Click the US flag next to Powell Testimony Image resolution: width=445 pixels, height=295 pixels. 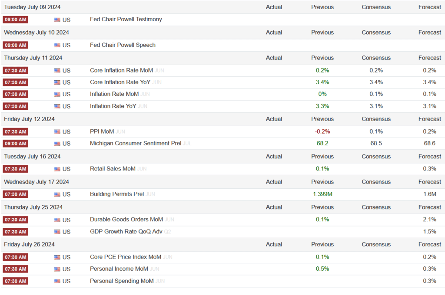57,20
